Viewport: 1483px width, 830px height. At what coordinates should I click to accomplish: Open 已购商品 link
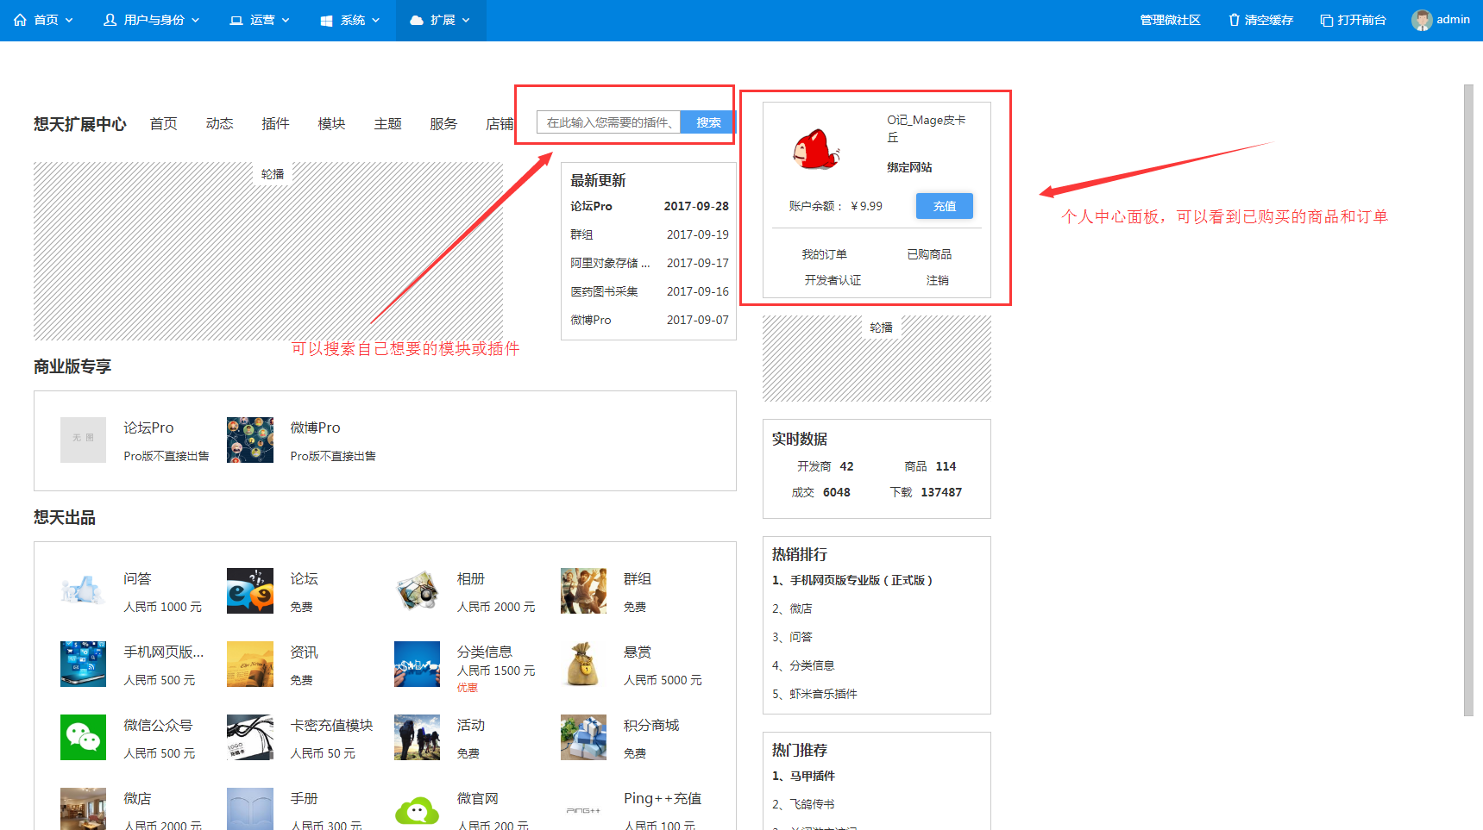click(929, 254)
